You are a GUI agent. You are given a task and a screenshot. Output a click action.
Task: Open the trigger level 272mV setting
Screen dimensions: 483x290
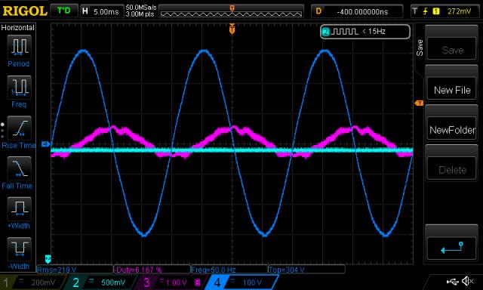pos(445,11)
